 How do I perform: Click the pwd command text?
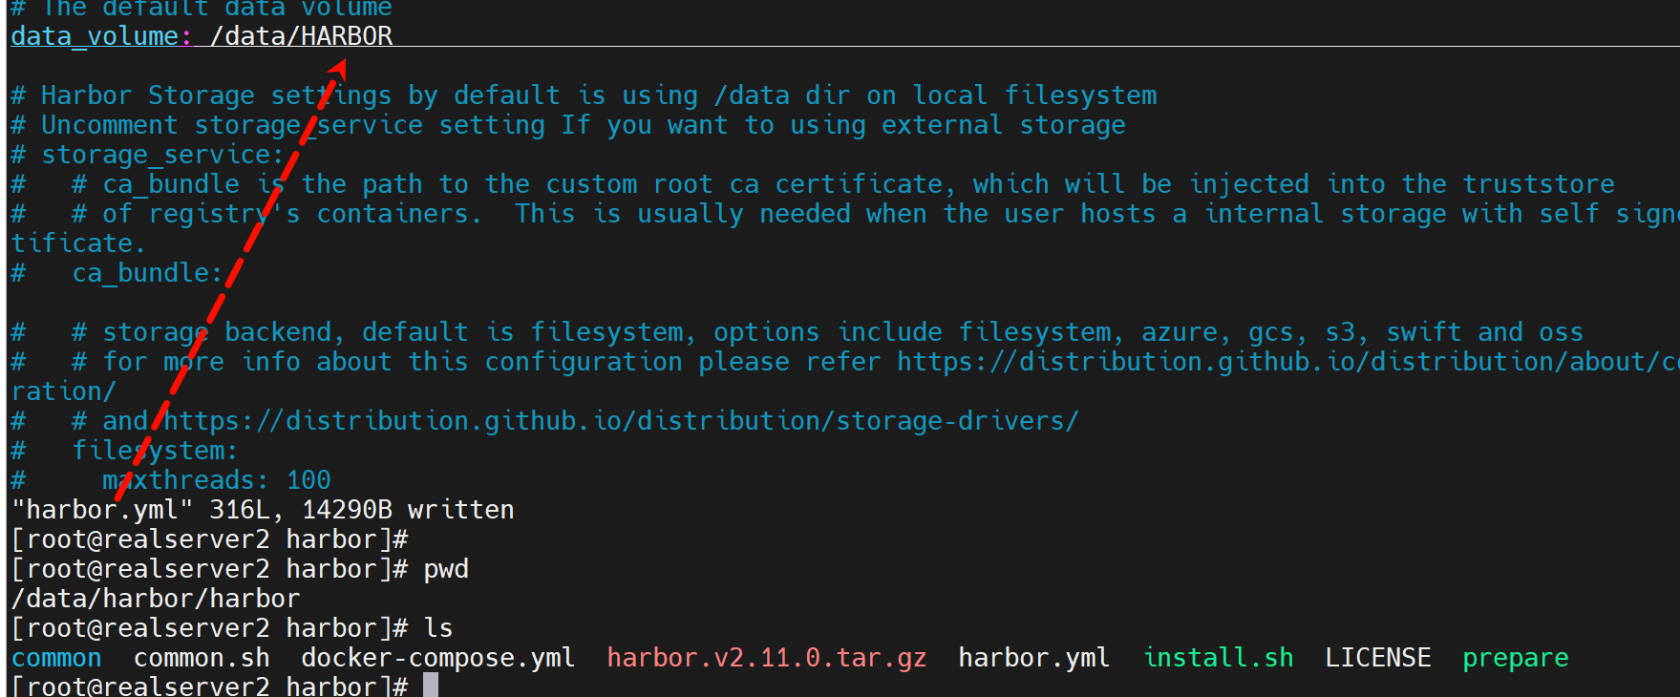(446, 569)
